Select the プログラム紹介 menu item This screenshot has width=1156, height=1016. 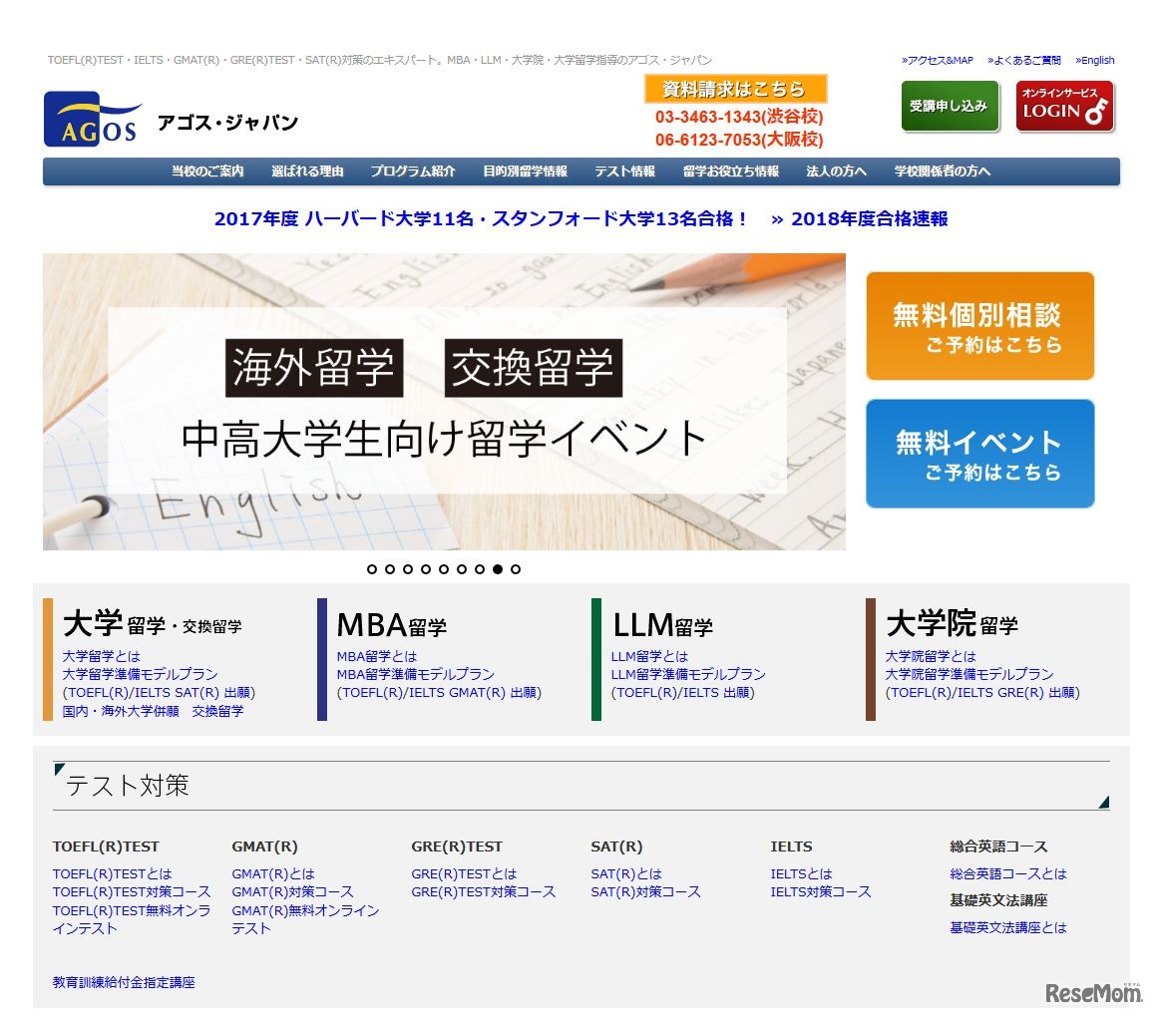click(413, 171)
